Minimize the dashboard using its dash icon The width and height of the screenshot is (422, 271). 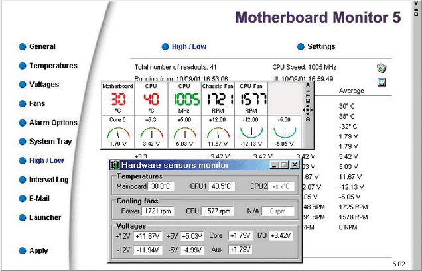tap(308, 91)
